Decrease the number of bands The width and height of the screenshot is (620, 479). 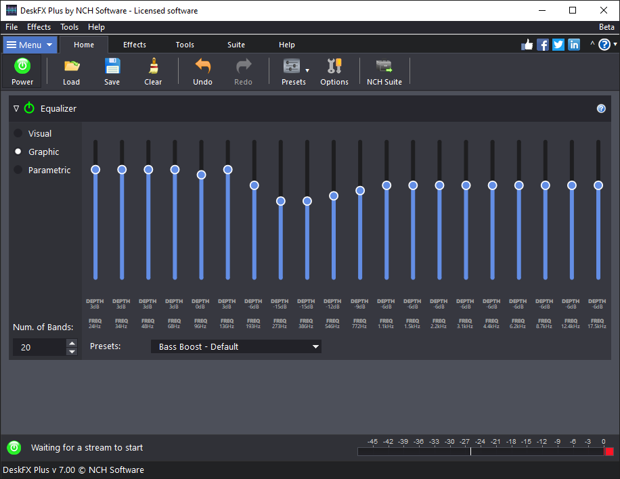[x=72, y=351]
